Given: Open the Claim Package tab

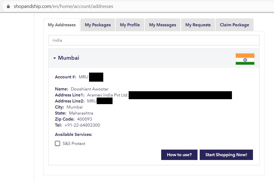Looking at the screenshot, I should tap(234, 25).
